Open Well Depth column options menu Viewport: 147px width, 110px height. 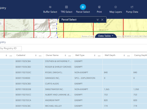128,56
